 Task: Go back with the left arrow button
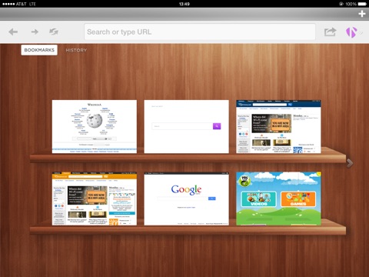13,32
